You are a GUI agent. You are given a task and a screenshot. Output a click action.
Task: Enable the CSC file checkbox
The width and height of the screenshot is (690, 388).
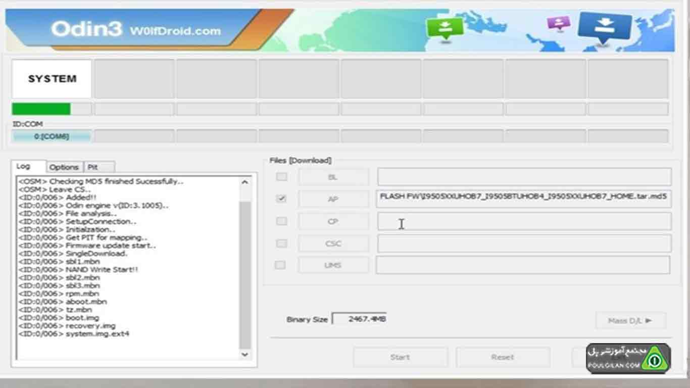[281, 244]
